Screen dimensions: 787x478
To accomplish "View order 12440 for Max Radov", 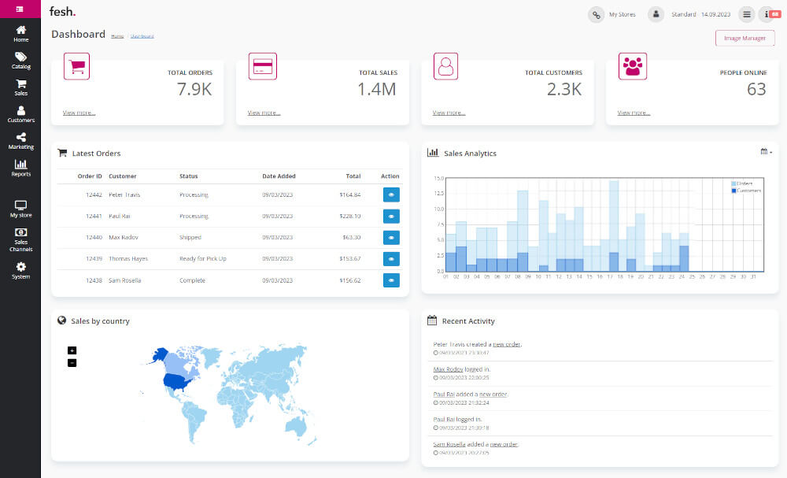I will click(x=391, y=237).
